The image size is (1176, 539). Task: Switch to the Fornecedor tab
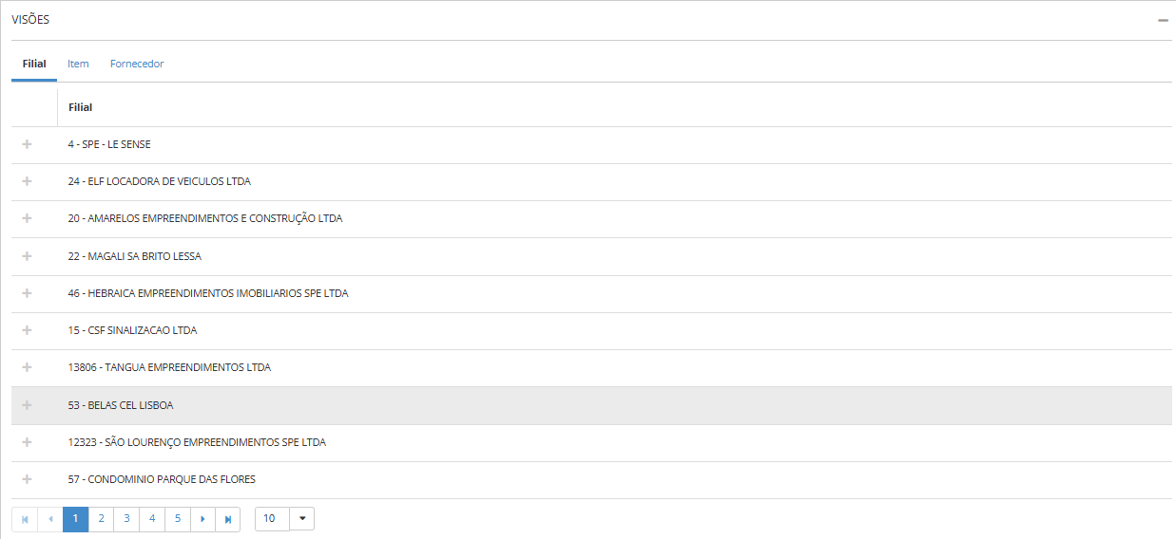click(x=137, y=64)
